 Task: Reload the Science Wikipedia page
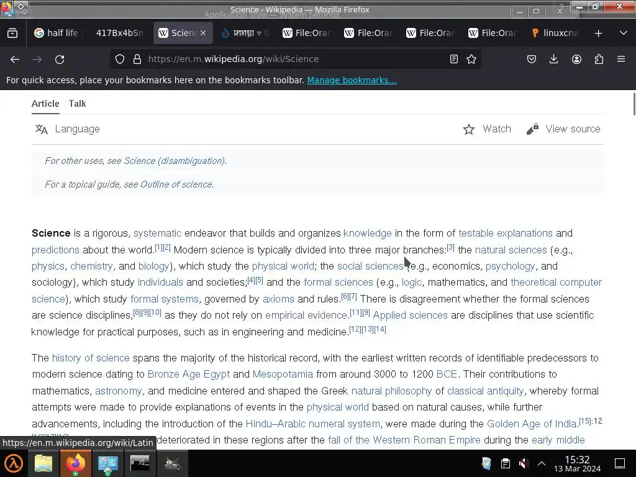tap(60, 59)
